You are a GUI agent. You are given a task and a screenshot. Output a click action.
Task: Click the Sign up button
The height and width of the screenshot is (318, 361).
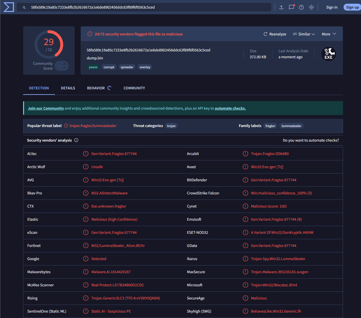coord(352,7)
